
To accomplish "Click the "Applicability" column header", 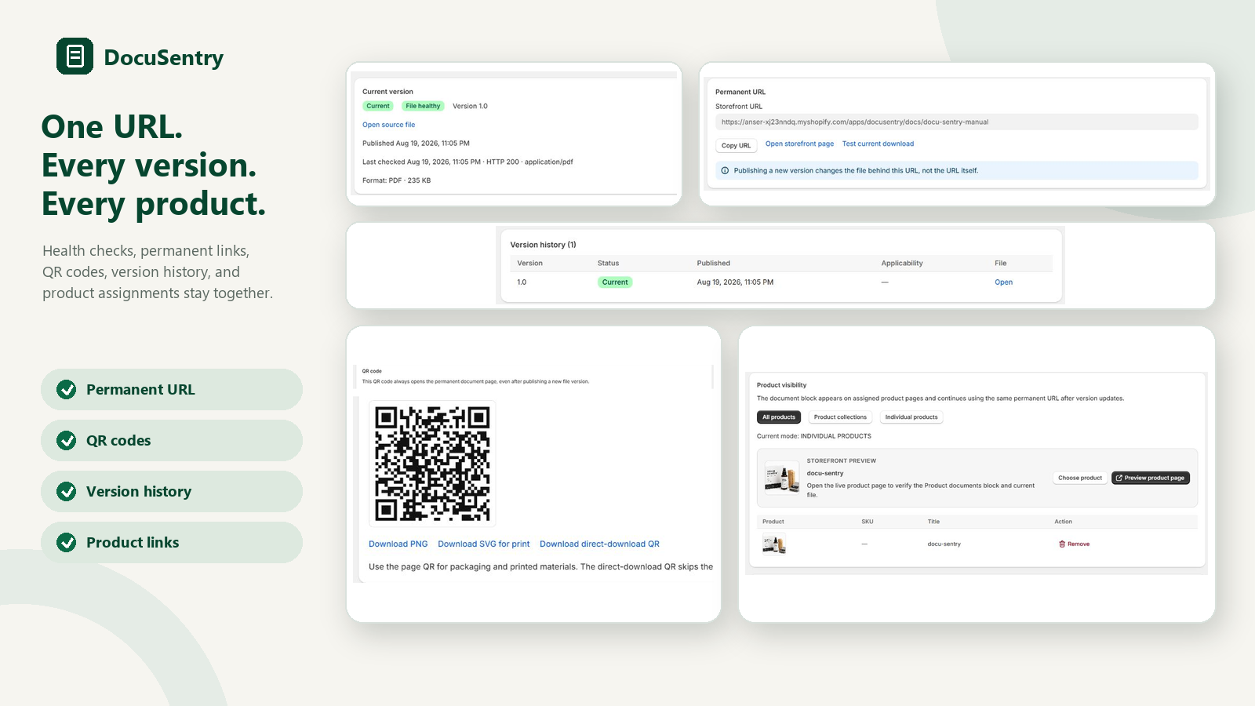I will pyautogui.click(x=902, y=264).
